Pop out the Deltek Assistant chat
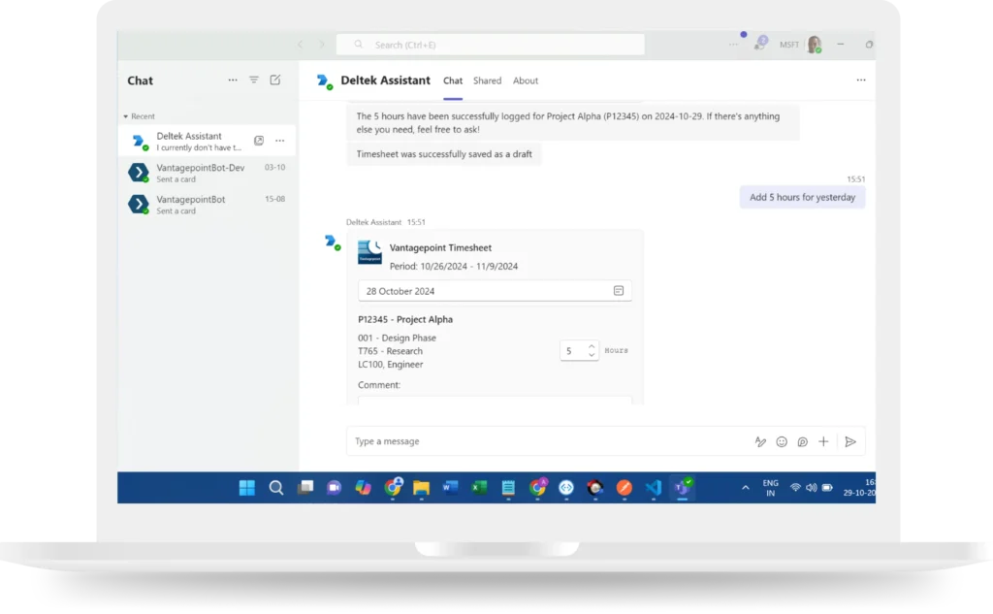This screenshot has width=993, height=614. pos(259,141)
